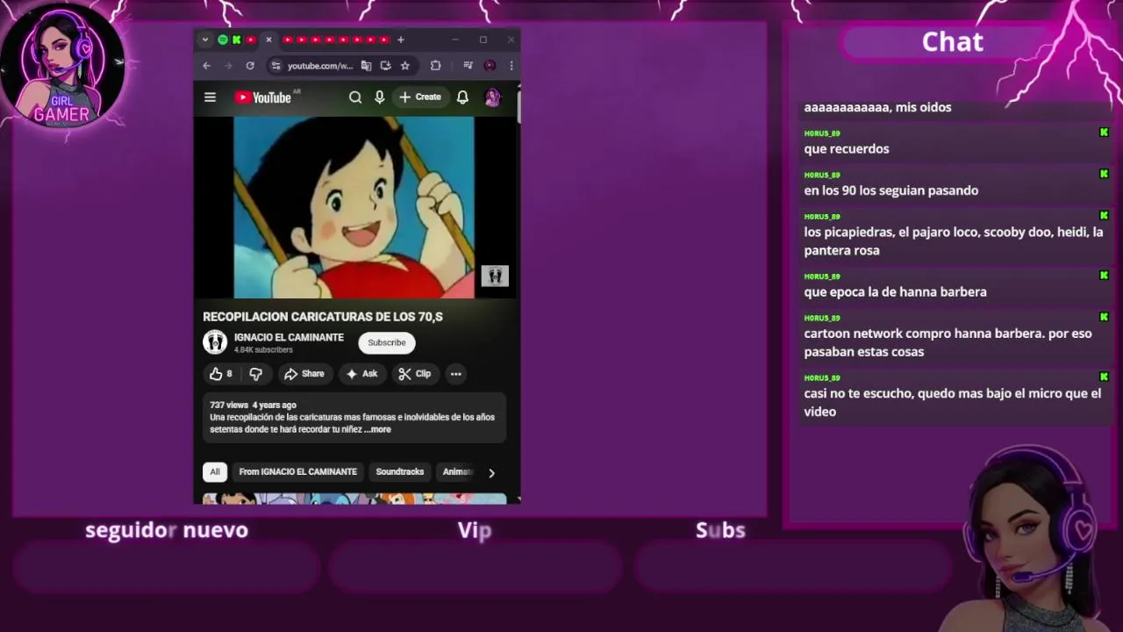1123x632 pixels.
Task: Go back to previous page
Action: point(207,66)
